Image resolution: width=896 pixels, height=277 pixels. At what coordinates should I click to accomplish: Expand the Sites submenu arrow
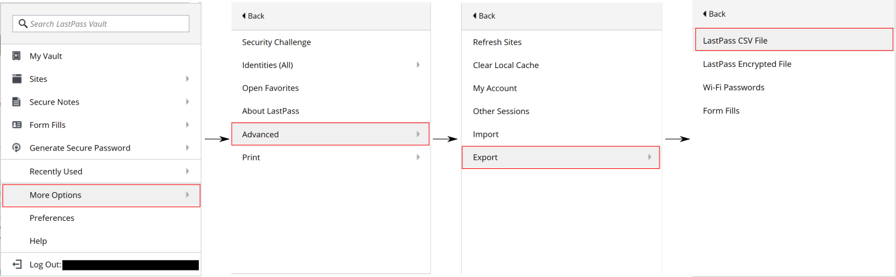click(x=188, y=79)
